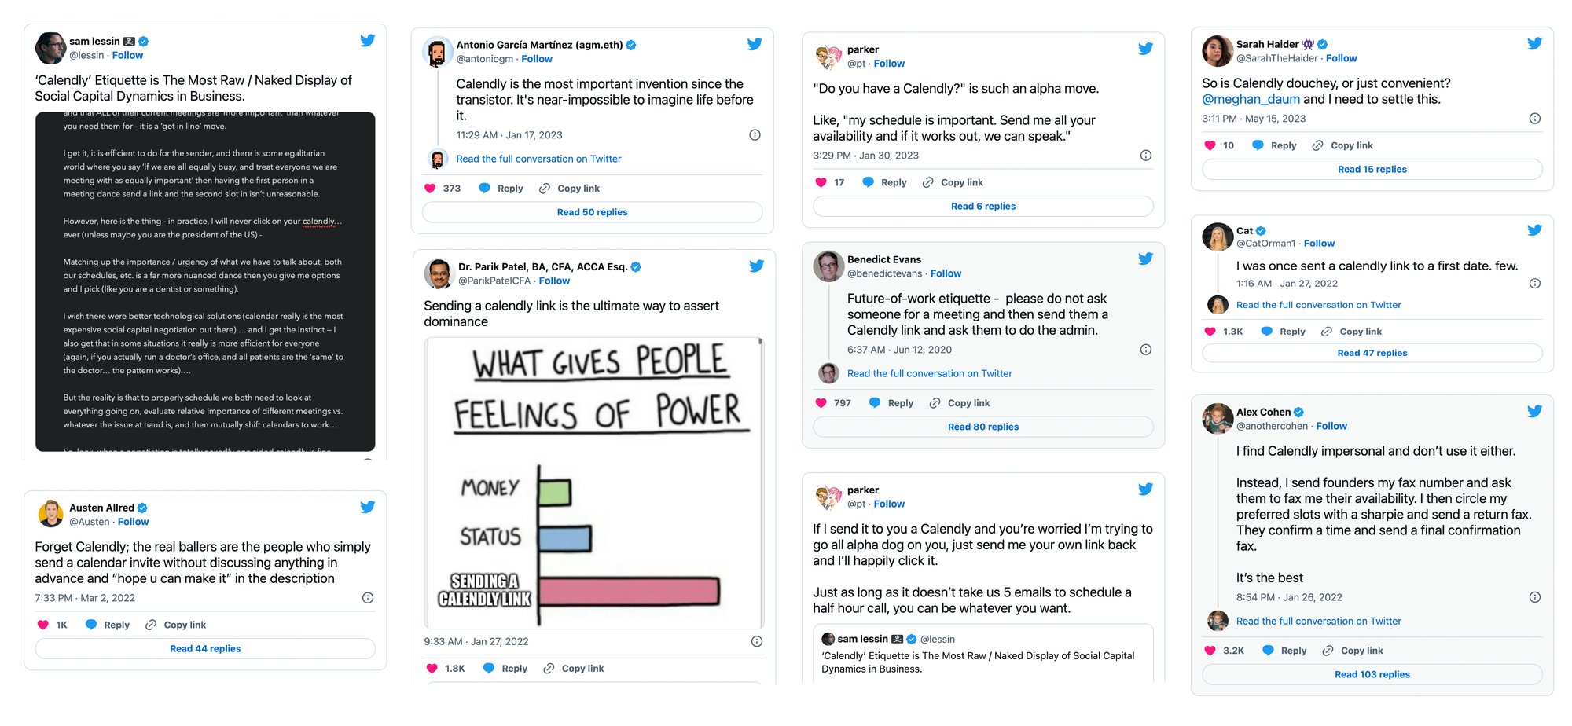Open quoted sam lessin tweet in parker's post
The width and height of the screenshot is (1572, 726).
coord(983,654)
